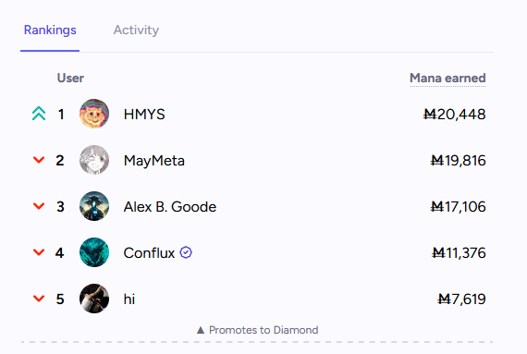Click the red down arrow beside hi
Viewport: 527px width, 354px height.
click(39, 299)
